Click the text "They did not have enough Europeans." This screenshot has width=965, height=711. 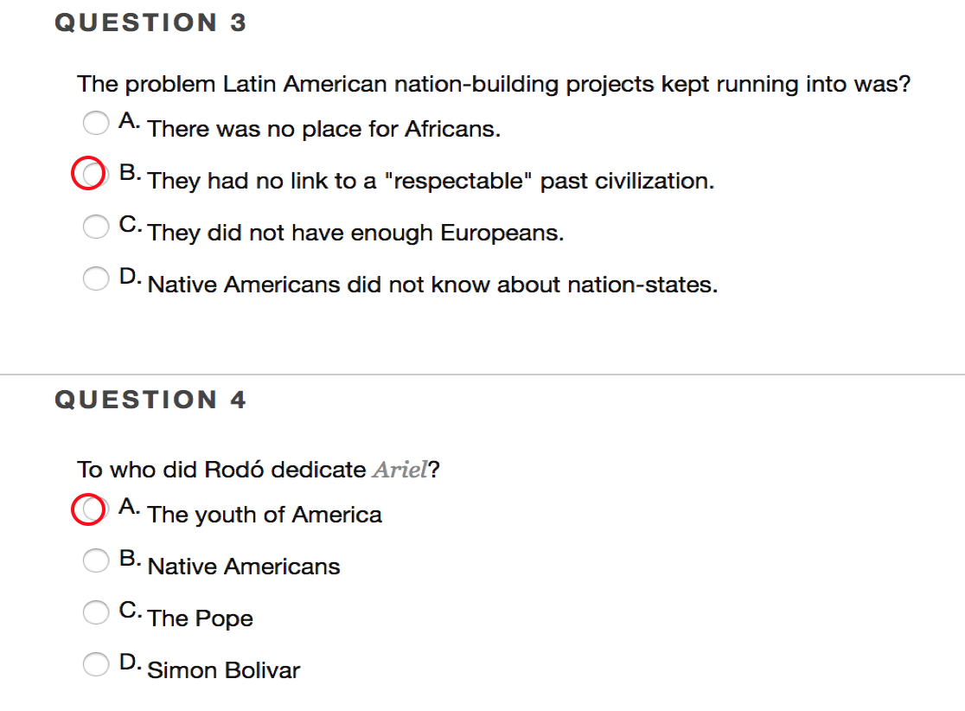tap(355, 234)
